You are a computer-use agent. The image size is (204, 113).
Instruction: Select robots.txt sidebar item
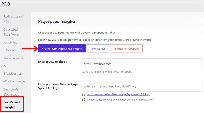[x=10, y=42]
